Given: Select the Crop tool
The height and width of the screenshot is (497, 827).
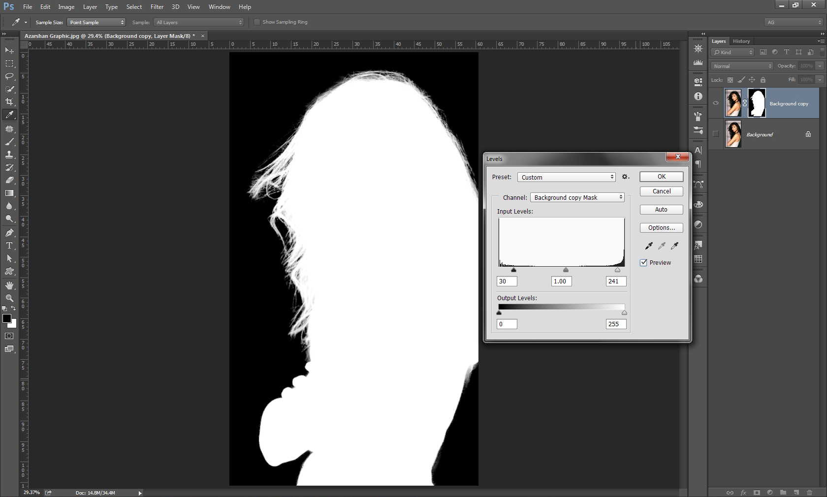Looking at the screenshot, I should [x=9, y=102].
